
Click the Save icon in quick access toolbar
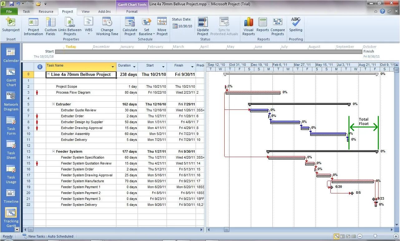click(x=12, y=4)
